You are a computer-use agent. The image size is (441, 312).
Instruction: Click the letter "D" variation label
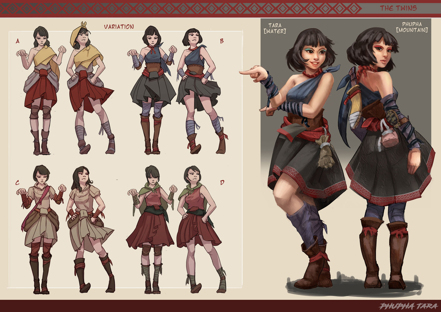click(222, 183)
